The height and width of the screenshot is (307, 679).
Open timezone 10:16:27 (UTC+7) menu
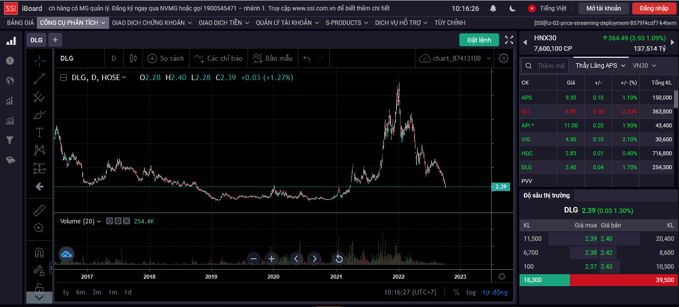410,292
